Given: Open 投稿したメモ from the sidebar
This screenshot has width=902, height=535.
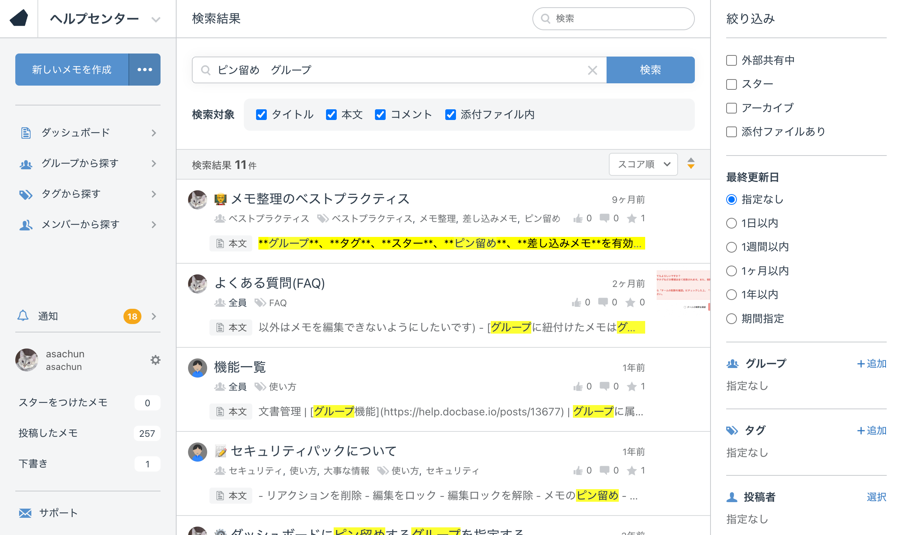Looking at the screenshot, I should pyautogui.click(x=48, y=433).
